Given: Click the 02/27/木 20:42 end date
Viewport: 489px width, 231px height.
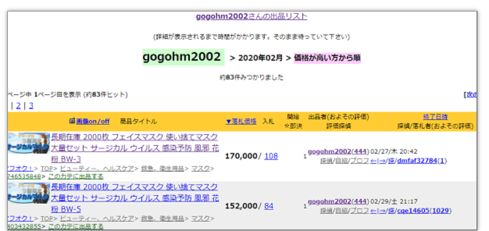Looking at the screenshot, I should pos(394,152).
